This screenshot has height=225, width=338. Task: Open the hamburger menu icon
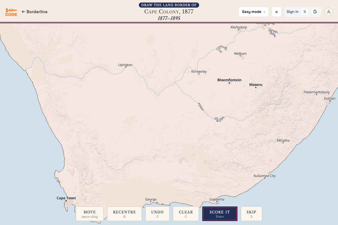point(277,12)
